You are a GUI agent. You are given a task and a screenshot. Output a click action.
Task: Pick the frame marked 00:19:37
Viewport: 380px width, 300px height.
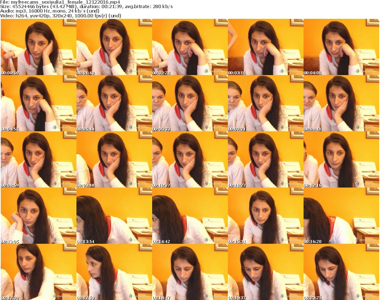[266, 272]
